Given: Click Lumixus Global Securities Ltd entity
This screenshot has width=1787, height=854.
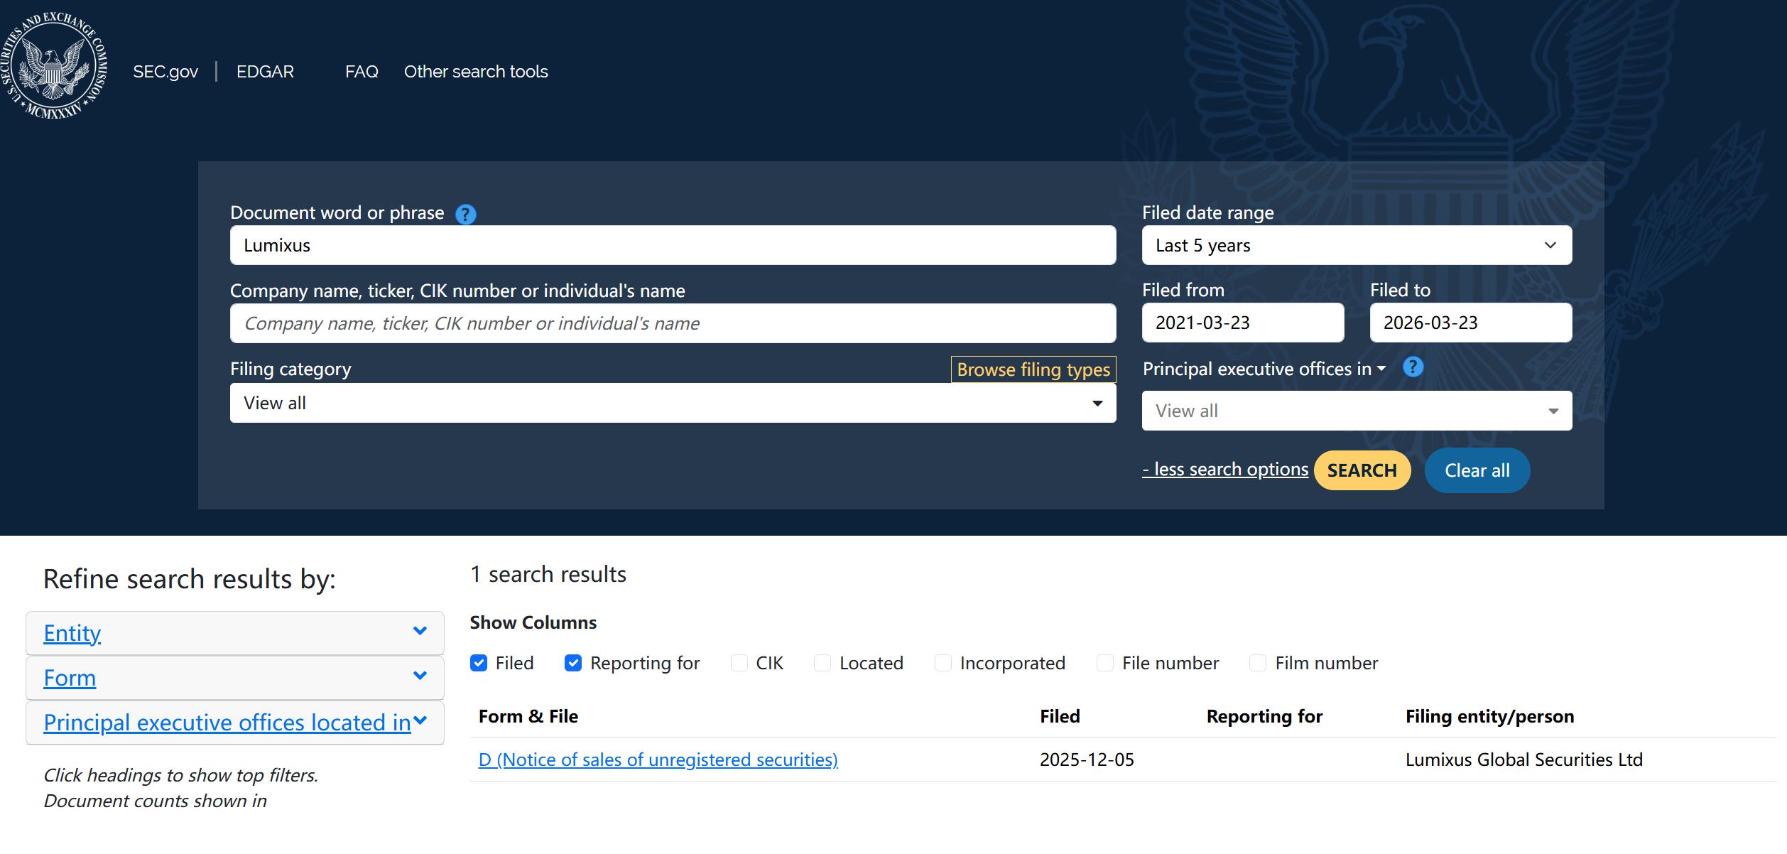Looking at the screenshot, I should (1524, 760).
